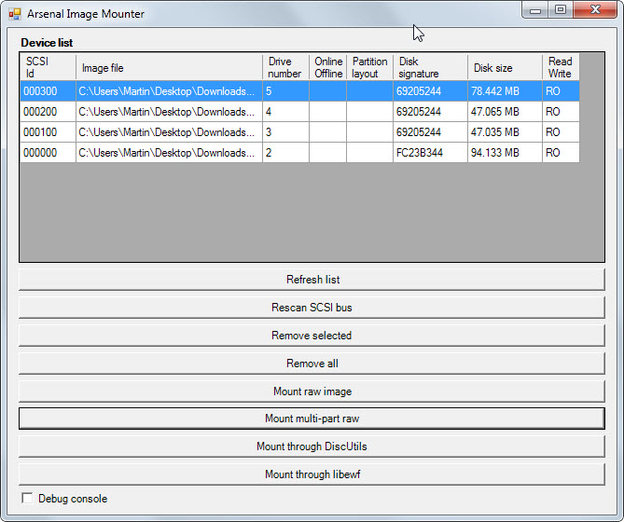The height and width of the screenshot is (522, 624).
Task: Maximize the Arsenal Image Mounter window
Action: pyautogui.click(x=561, y=9)
